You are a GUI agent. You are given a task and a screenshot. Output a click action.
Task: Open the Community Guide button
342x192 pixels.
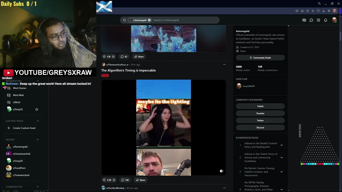click(x=260, y=58)
